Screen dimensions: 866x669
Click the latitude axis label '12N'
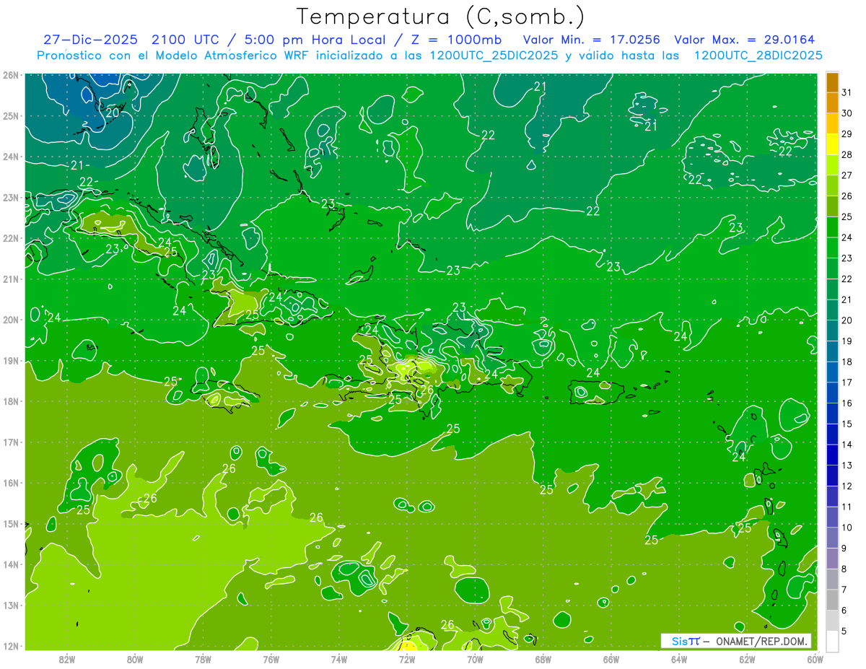click(x=10, y=646)
